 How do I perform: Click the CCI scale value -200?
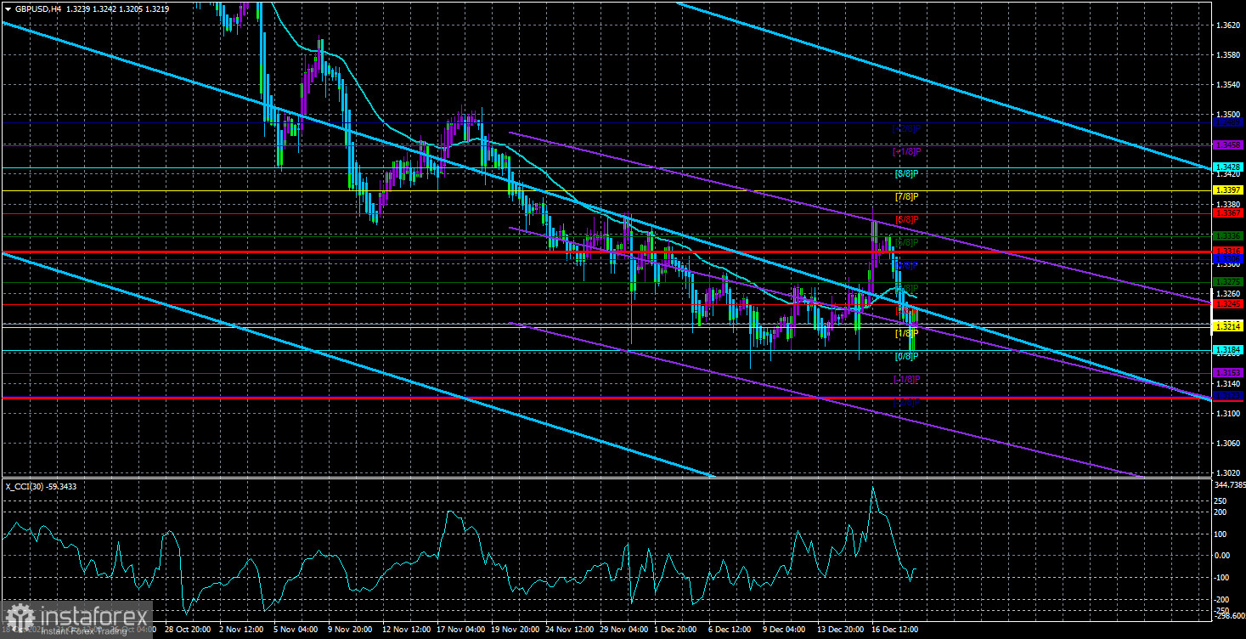[1224, 600]
